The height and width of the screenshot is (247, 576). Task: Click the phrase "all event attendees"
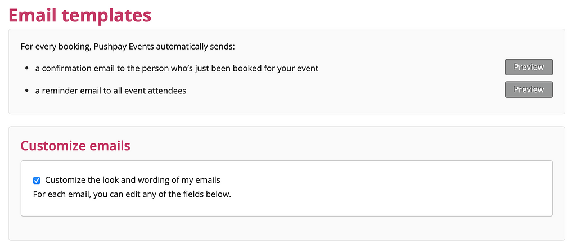coord(148,91)
